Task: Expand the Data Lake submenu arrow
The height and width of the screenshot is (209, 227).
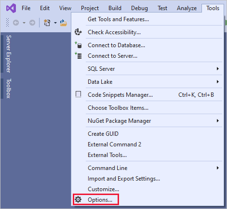Action: tap(218, 82)
